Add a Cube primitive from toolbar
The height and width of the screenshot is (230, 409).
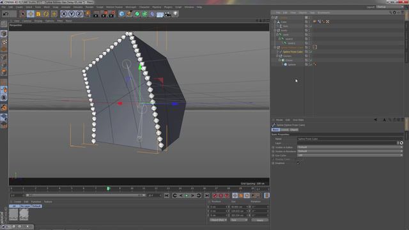[121, 14]
